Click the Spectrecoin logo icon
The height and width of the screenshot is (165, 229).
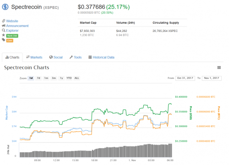click(5, 7)
